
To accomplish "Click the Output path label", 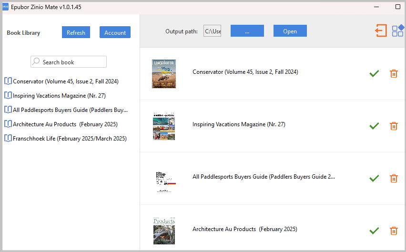I will pyautogui.click(x=182, y=31).
